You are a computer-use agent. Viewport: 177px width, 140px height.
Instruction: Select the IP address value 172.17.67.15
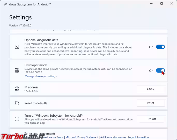pyautogui.click(x=31, y=91)
